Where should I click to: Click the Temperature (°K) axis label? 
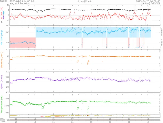point(2,104)
